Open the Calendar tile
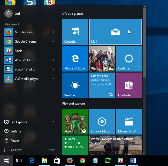This screenshot has width=168, height=166. tap(75, 32)
